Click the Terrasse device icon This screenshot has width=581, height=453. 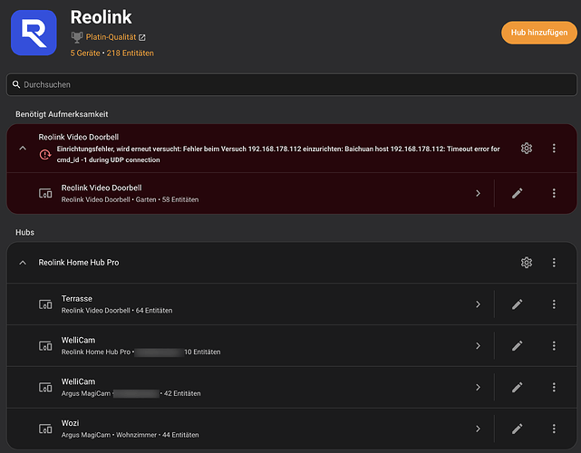(x=45, y=304)
